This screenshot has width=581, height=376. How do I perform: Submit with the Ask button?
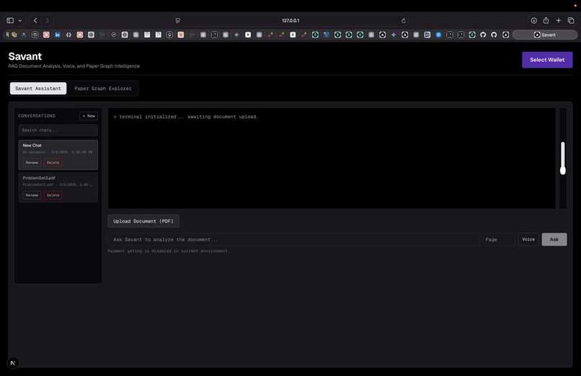[554, 239]
